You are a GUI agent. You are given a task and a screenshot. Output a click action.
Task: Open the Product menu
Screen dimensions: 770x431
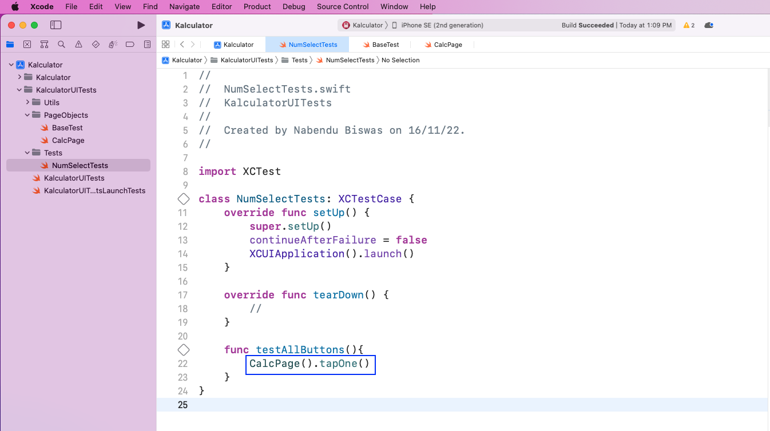tap(257, 7)
